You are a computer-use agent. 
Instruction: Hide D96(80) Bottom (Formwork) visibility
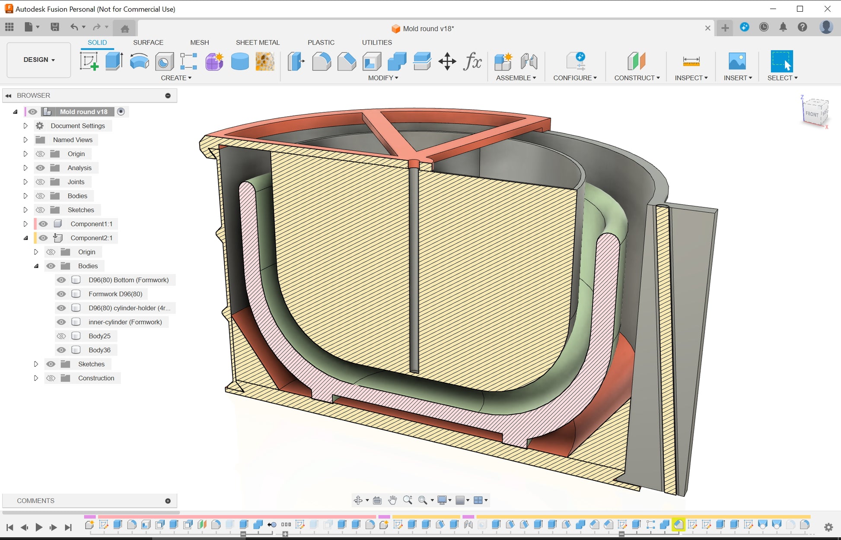[x=61, y=280]
